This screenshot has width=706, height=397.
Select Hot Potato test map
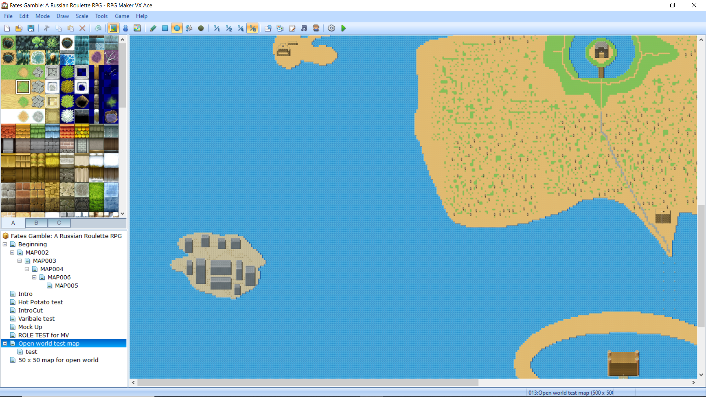40,302
